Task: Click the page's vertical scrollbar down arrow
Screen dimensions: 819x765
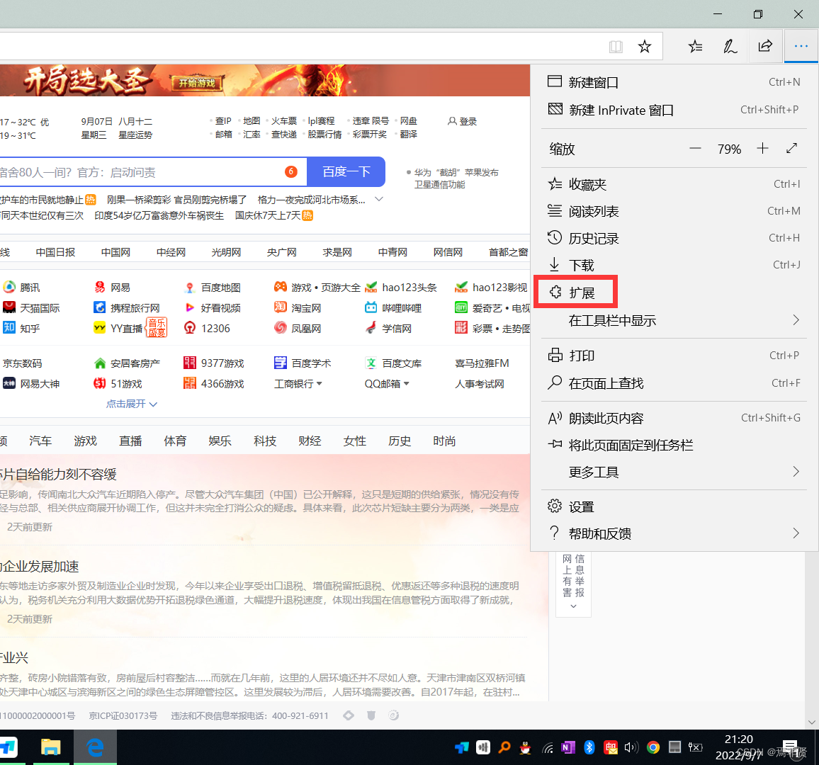Action: coord(811,722)
